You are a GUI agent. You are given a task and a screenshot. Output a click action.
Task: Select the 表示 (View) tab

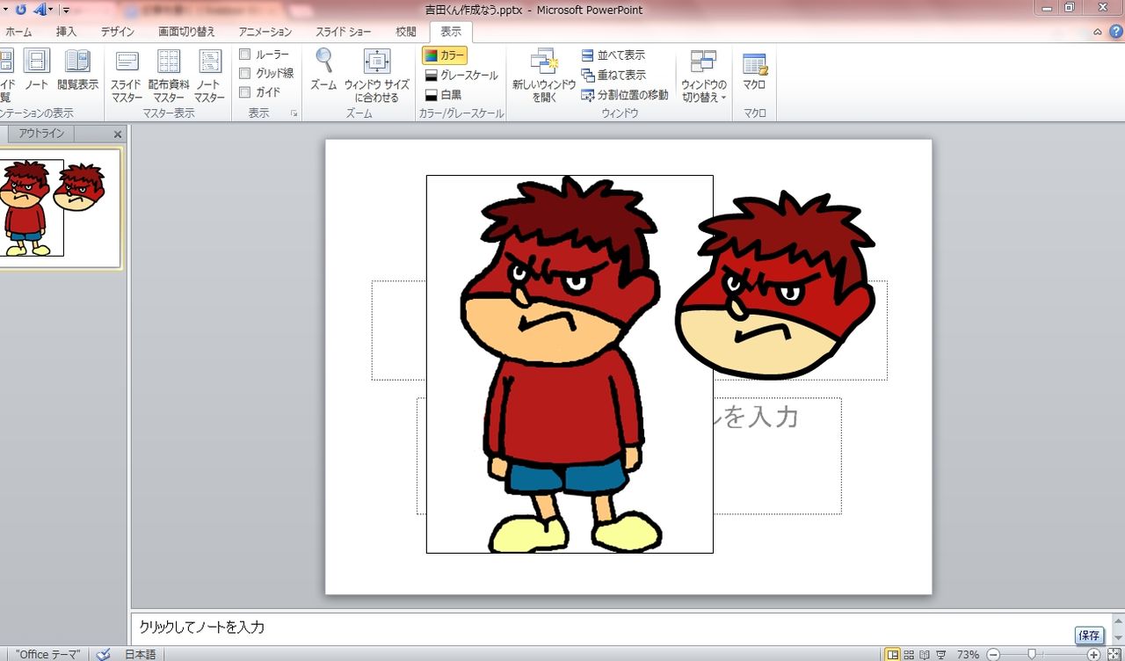[x=451, y=32]
